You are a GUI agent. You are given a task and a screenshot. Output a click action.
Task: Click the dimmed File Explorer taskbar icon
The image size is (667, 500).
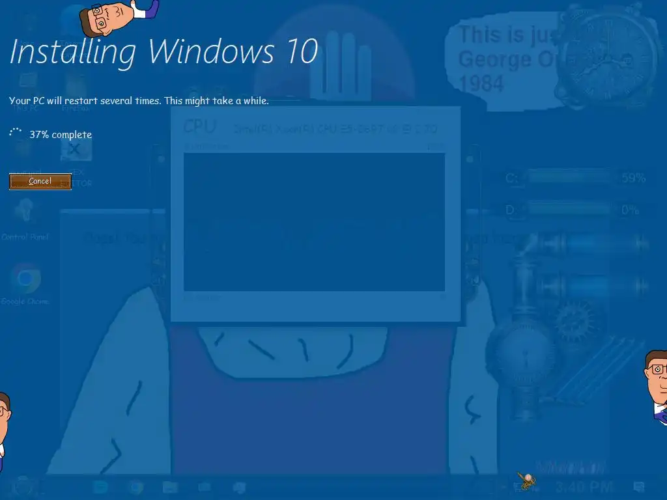[170, 487]
